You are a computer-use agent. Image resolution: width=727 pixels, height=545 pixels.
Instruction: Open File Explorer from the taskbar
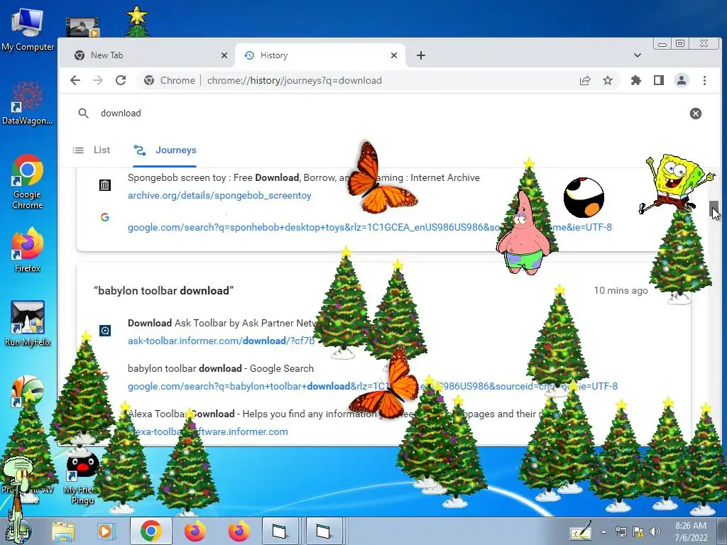click(x=63, y=532)
